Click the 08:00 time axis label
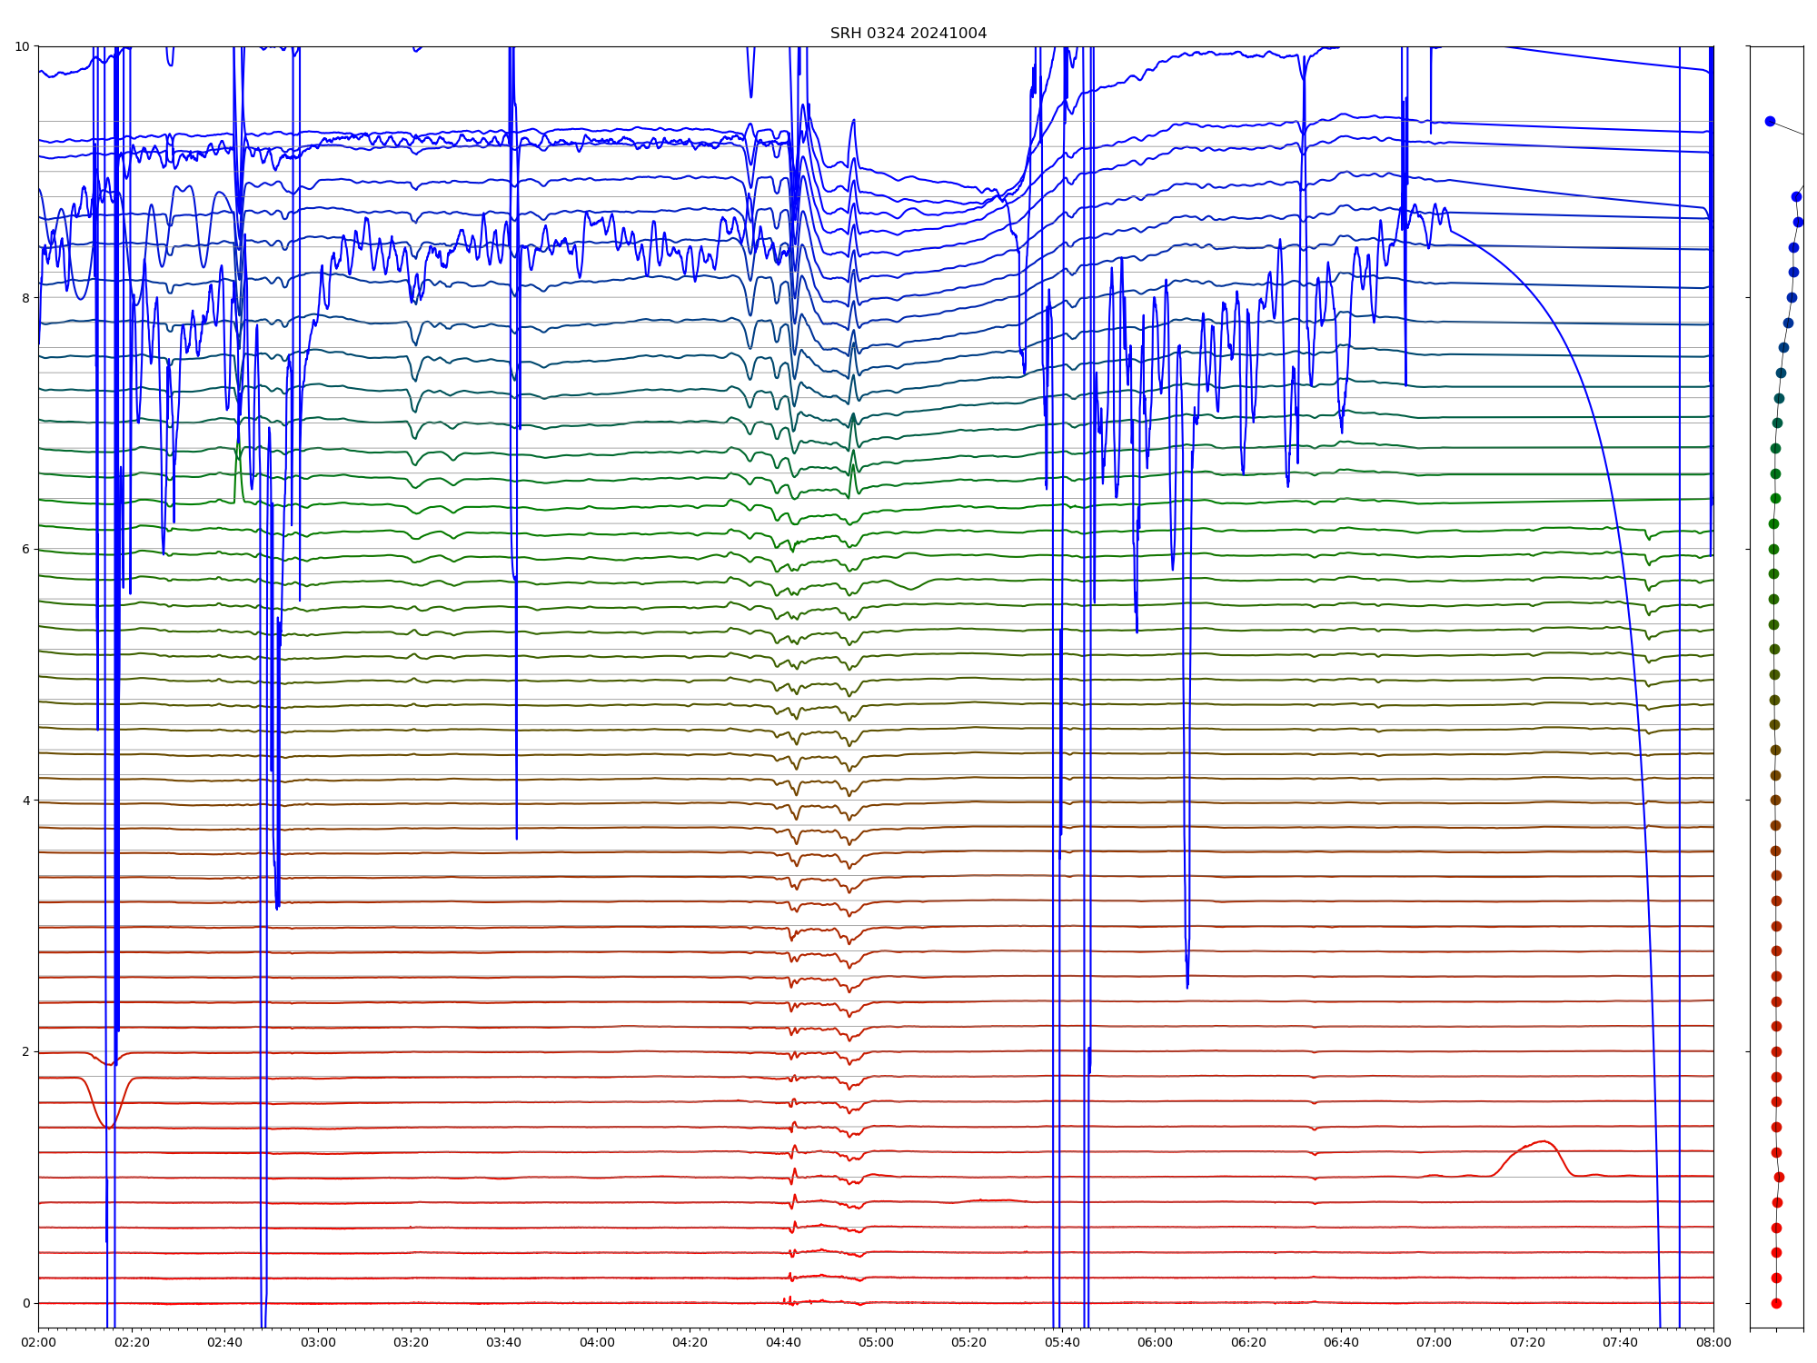Image resolution: width=1817 pixels, height=1363 pixels. pos(1713,1342)
